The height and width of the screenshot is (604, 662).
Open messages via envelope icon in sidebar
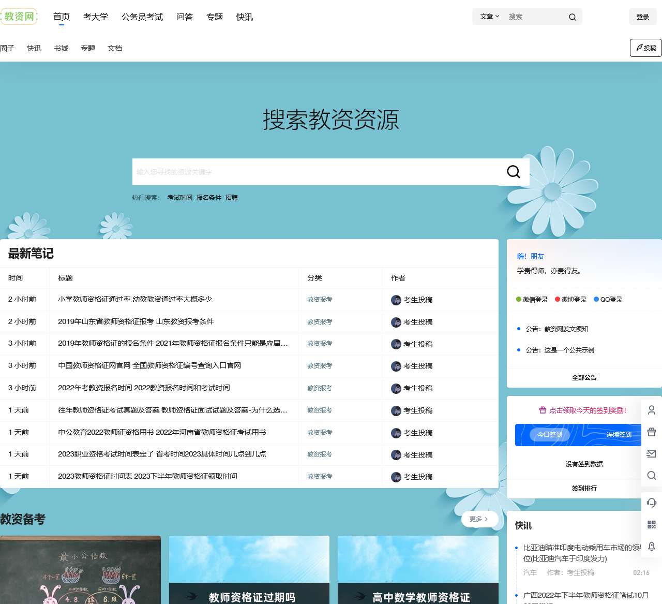click(x=652, y=454)
